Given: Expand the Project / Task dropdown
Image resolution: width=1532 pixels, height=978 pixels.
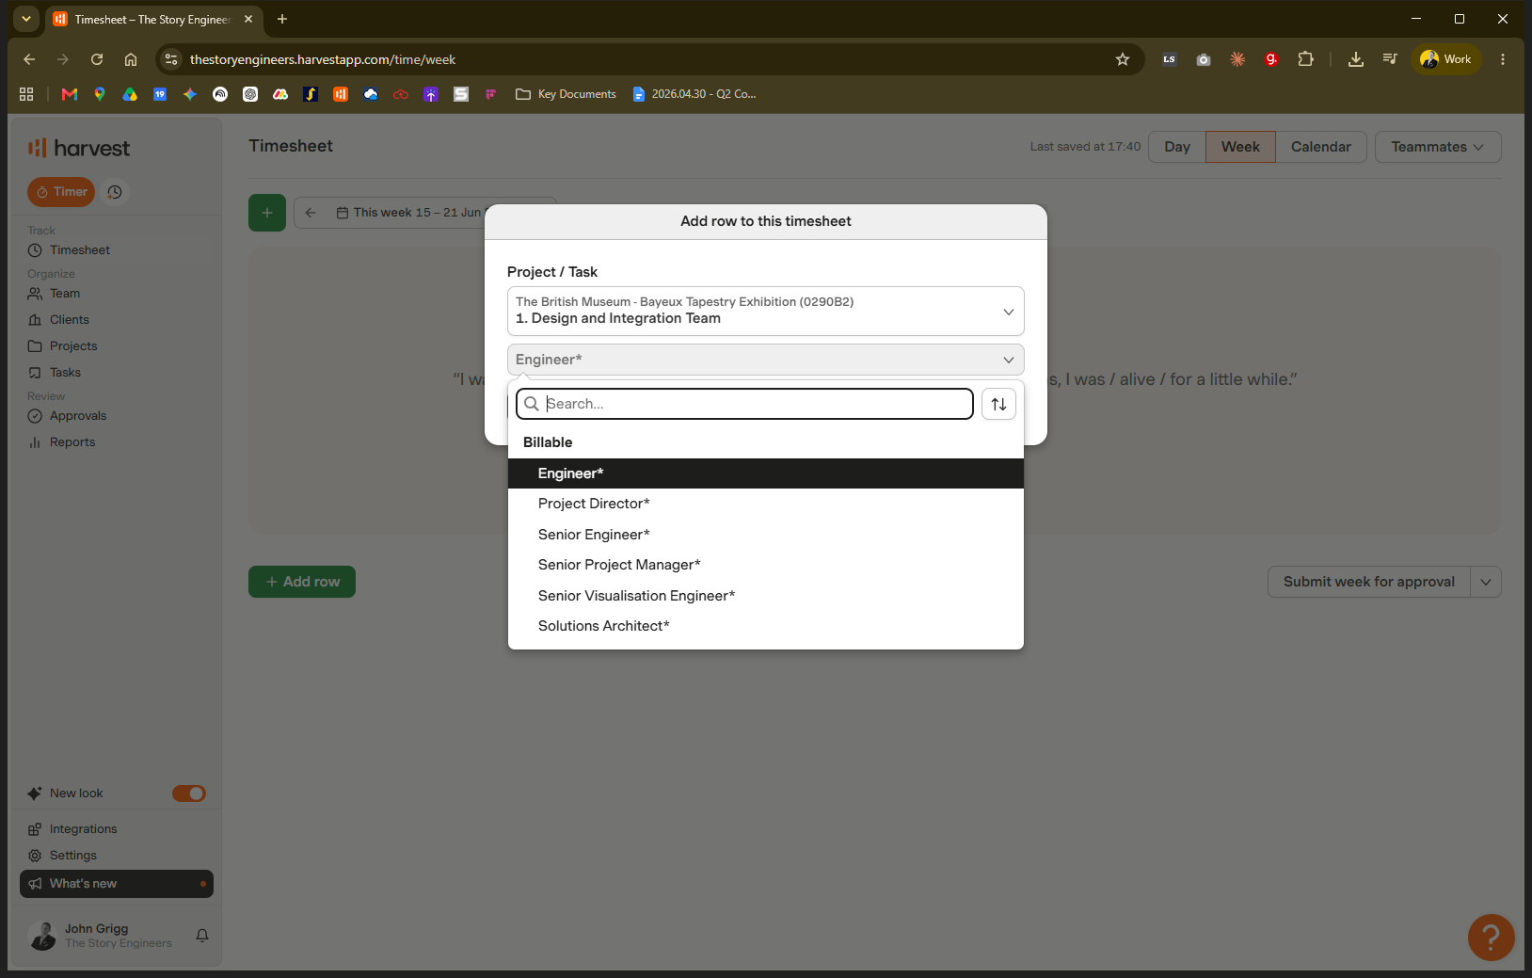Looking at the screenshot, I should click(765, 311).
